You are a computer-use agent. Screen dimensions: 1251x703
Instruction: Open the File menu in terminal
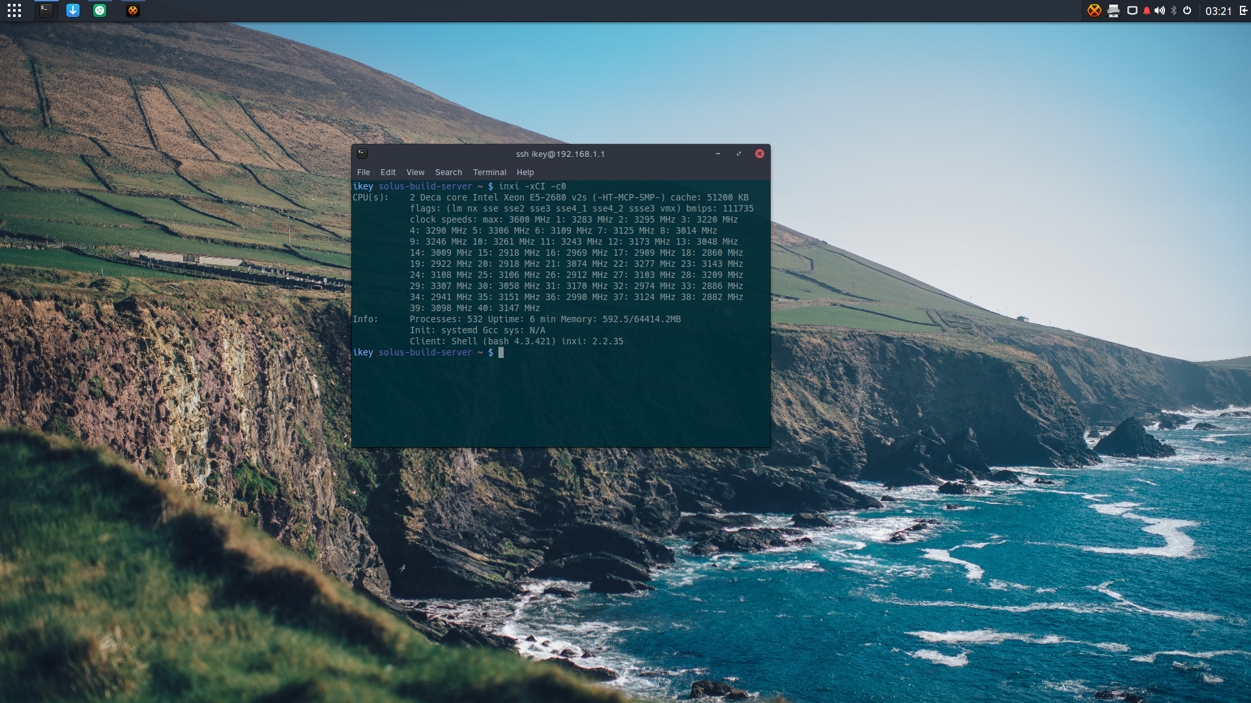point(364,172)
